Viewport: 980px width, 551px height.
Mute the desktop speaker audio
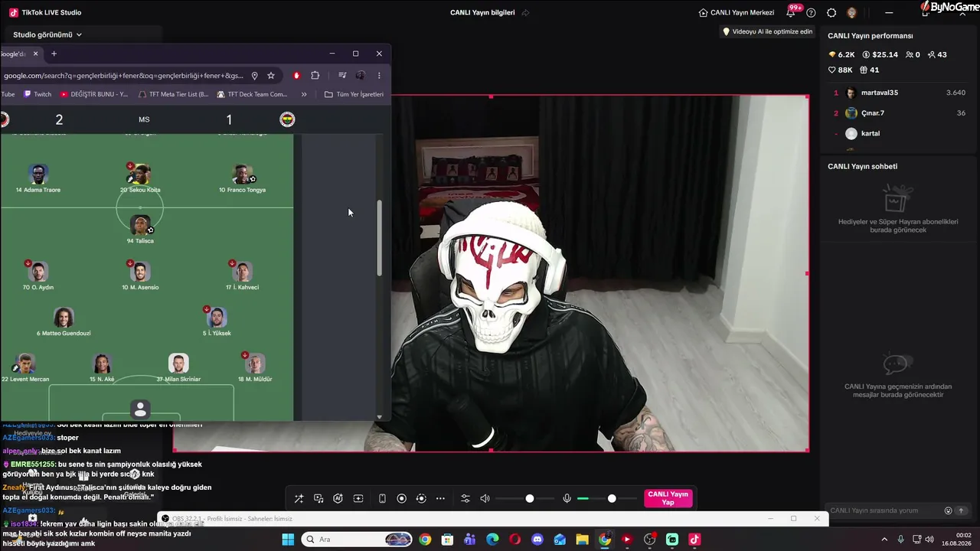(x=485, y=499)
